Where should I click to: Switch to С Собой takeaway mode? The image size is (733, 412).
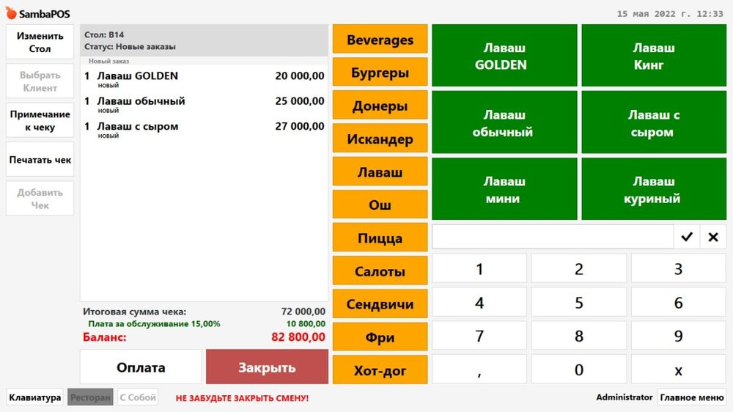click(x=138, y=397)
